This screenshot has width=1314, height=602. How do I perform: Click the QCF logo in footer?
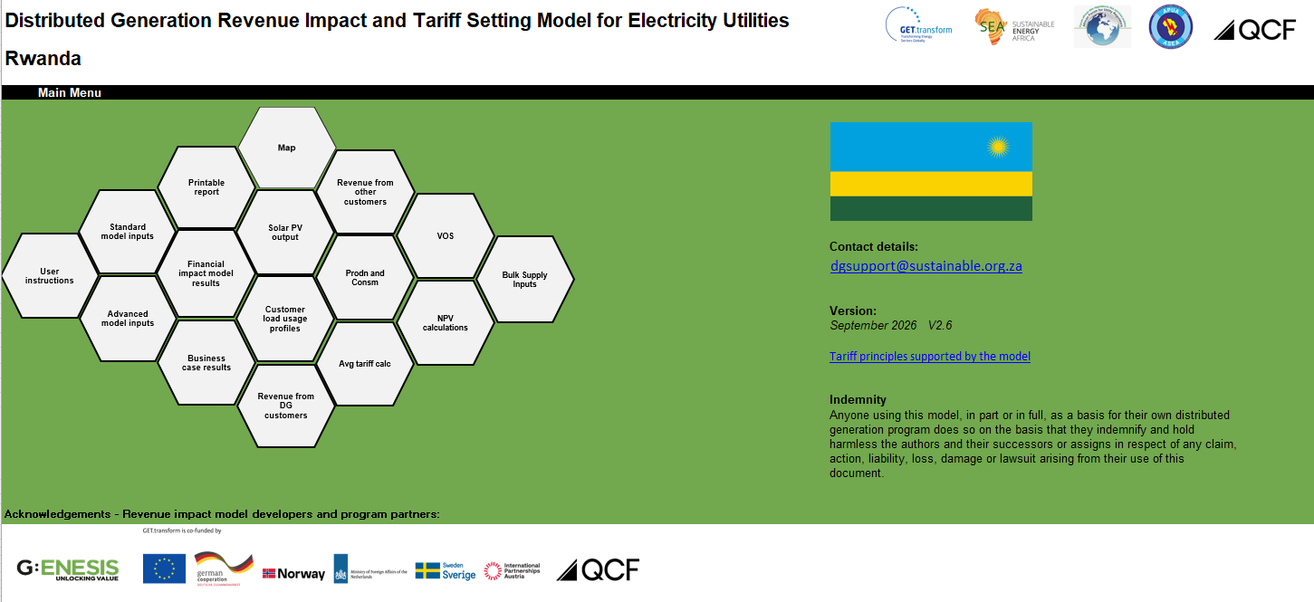(598, 569)
